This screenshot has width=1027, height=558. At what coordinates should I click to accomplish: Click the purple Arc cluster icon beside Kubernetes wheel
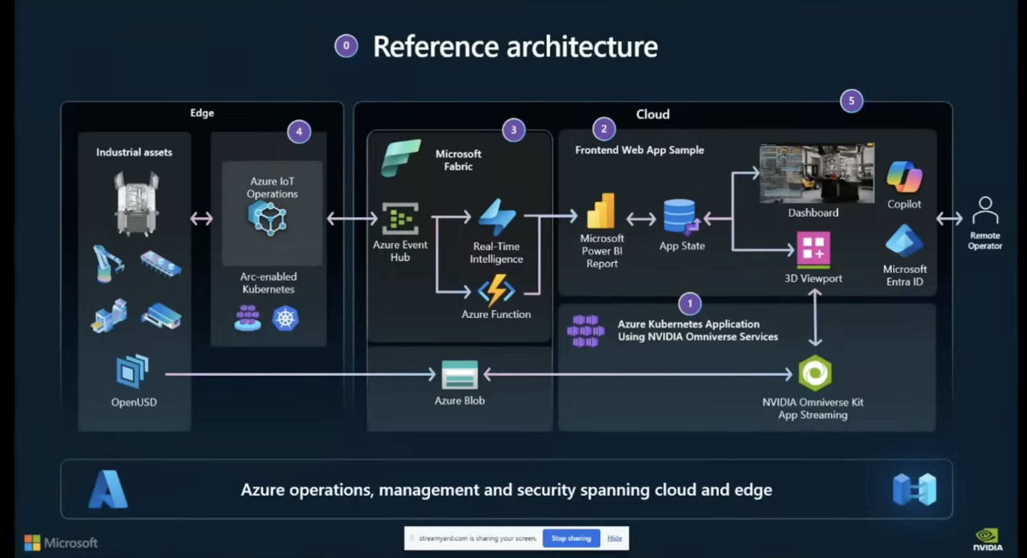point(247,318)
